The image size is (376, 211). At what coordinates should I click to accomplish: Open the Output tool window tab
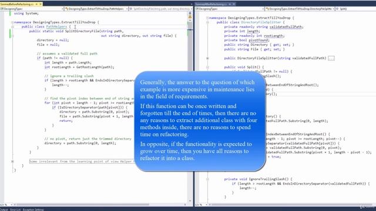pyautogui.click(x=4, y=210)
